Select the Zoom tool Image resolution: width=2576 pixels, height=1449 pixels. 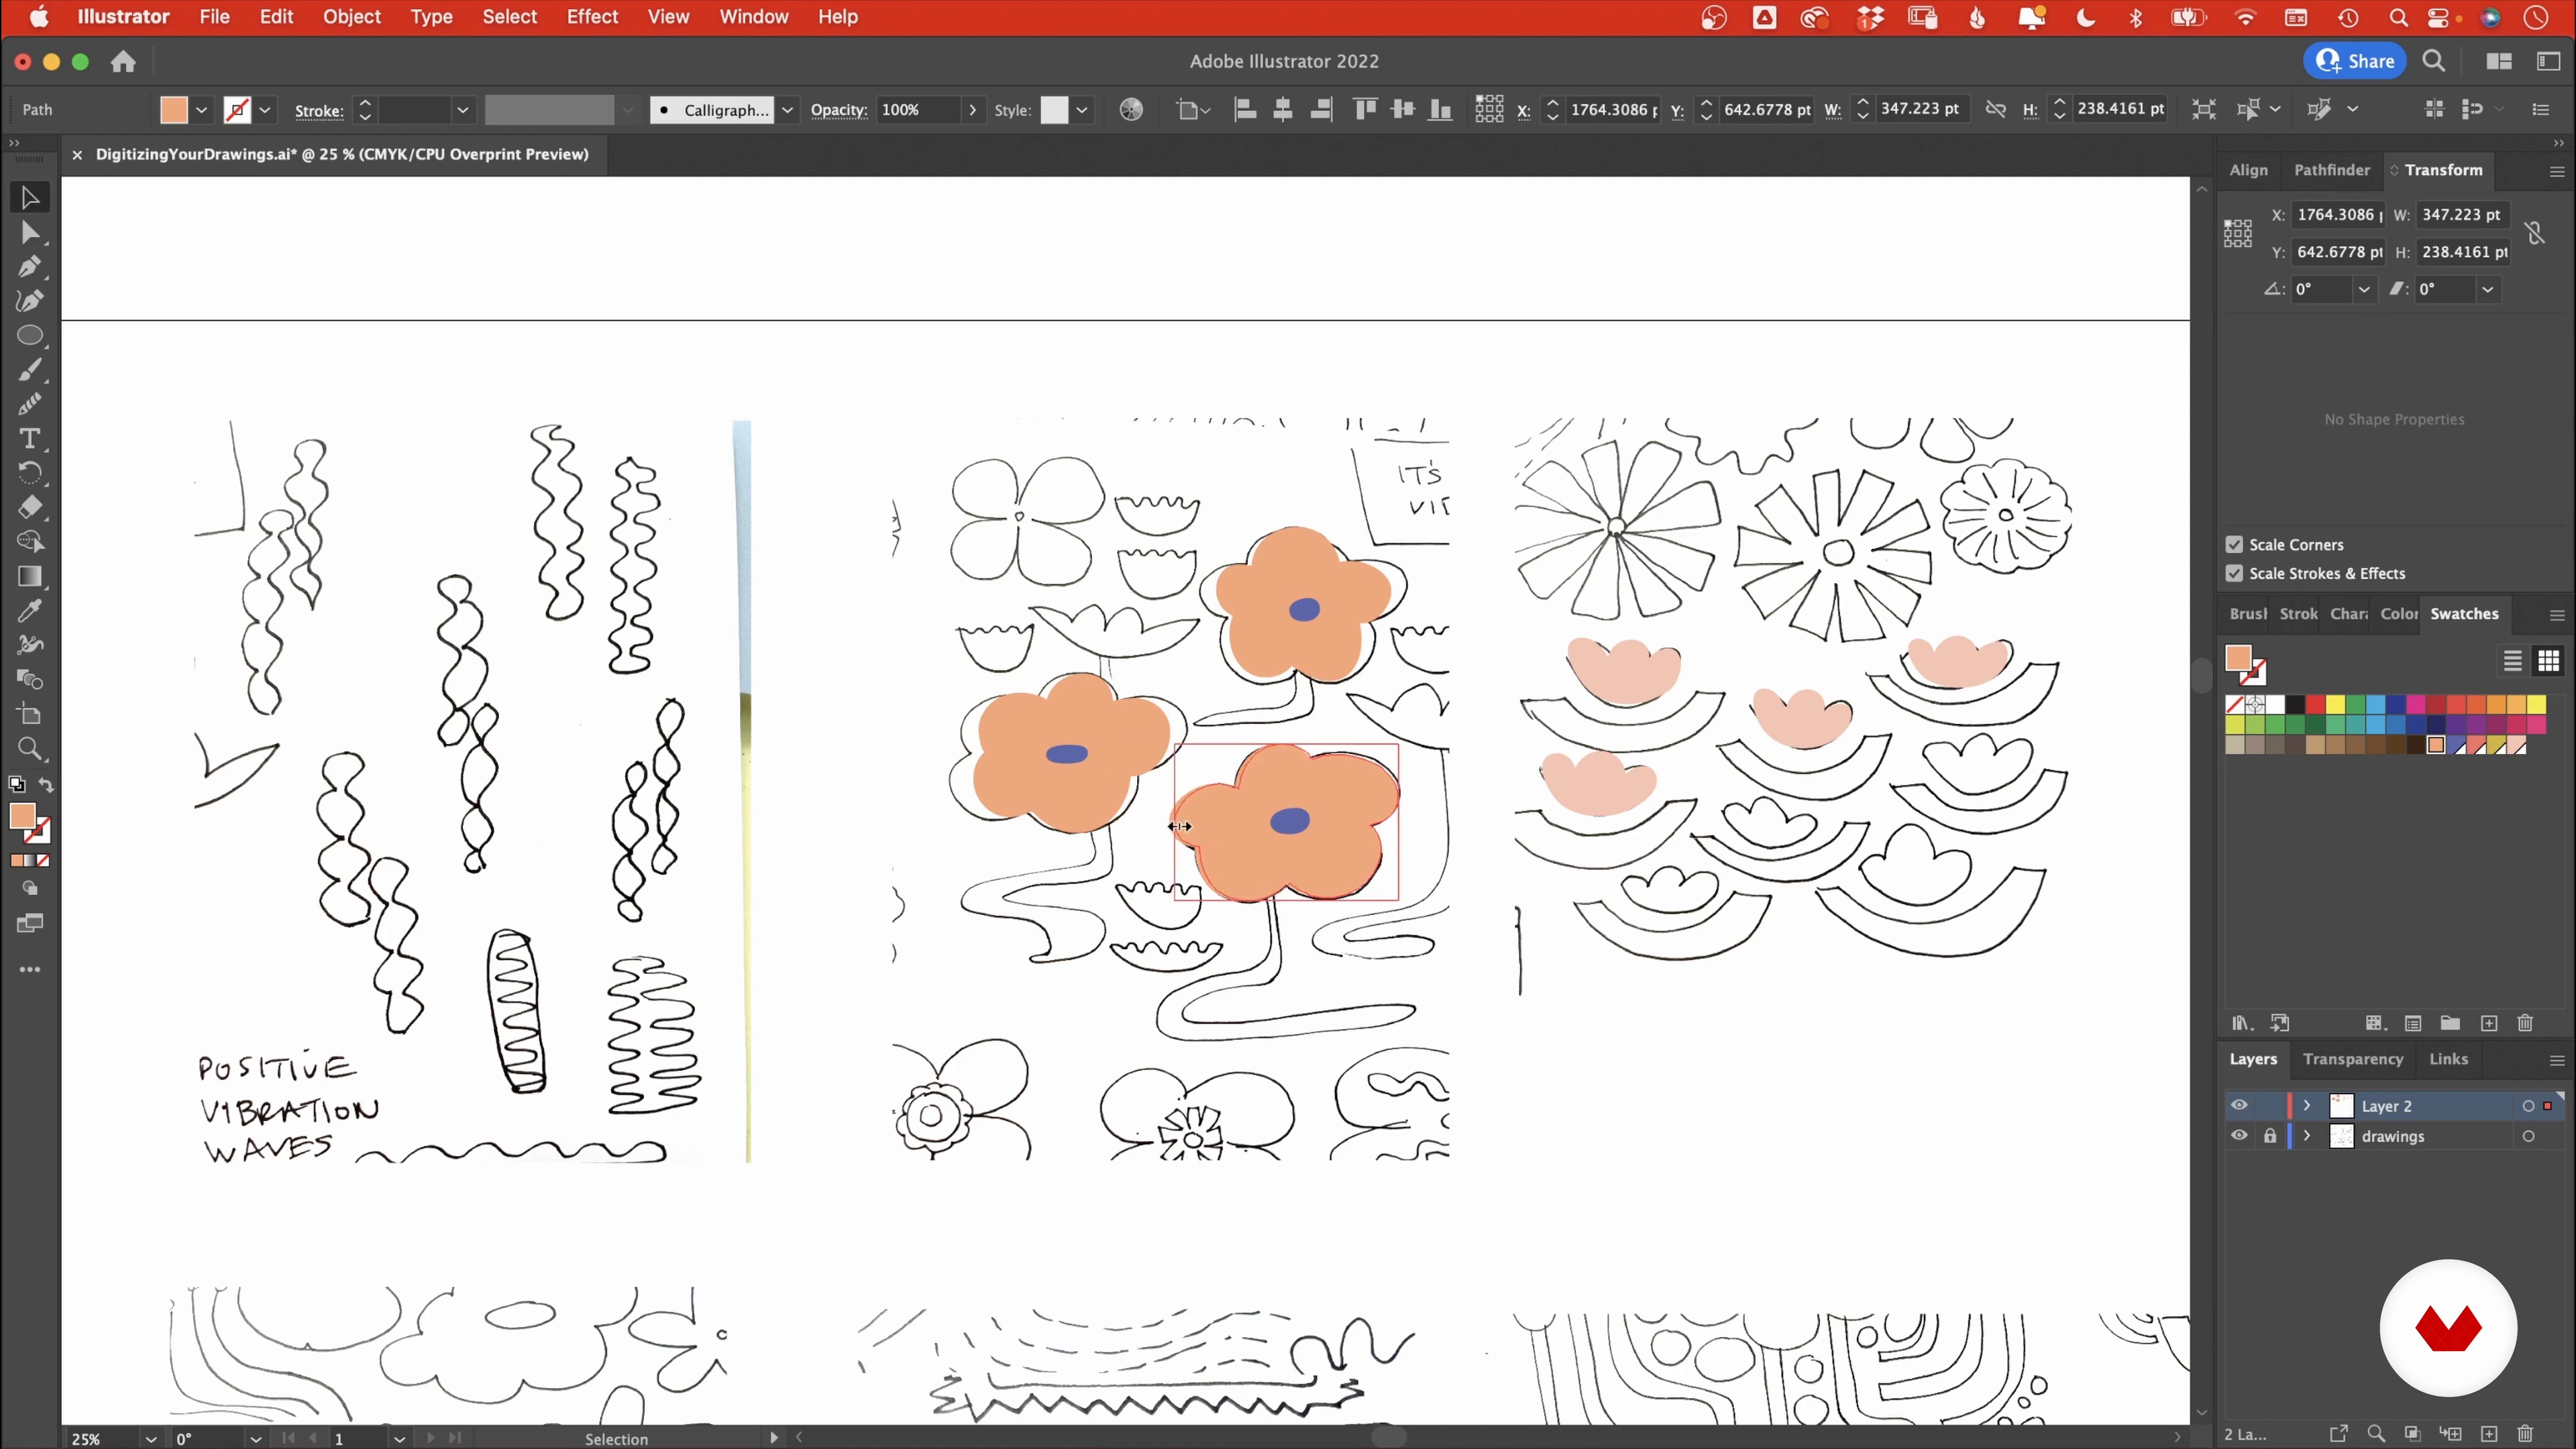point(29,749)
